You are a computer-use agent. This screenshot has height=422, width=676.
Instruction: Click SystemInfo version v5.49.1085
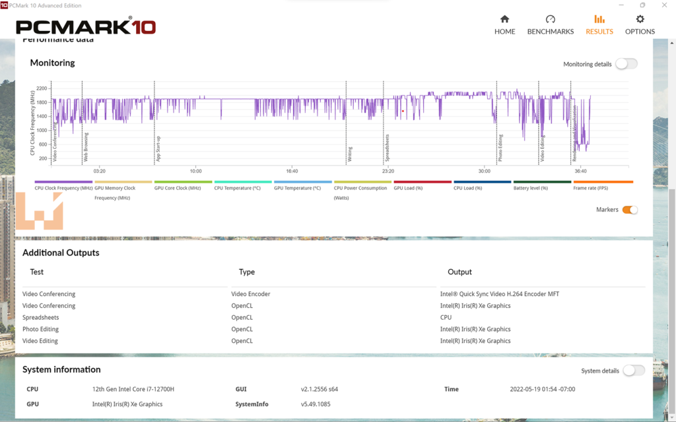coord(316,404)
